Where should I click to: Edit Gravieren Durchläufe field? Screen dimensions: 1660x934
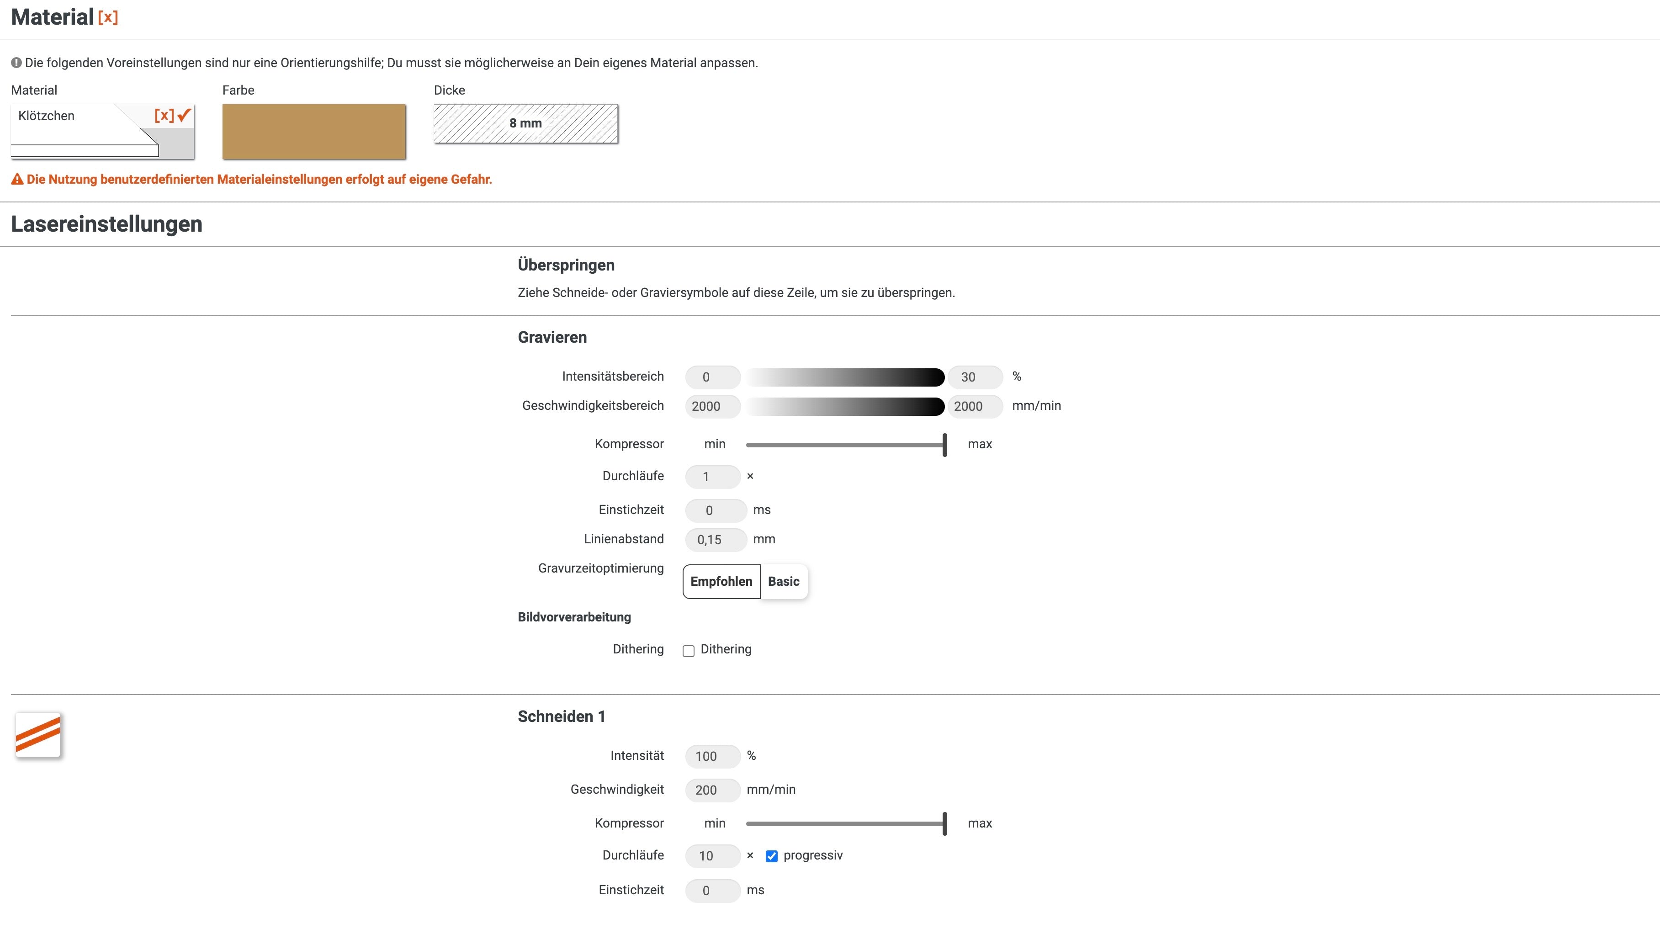[713, 476]
